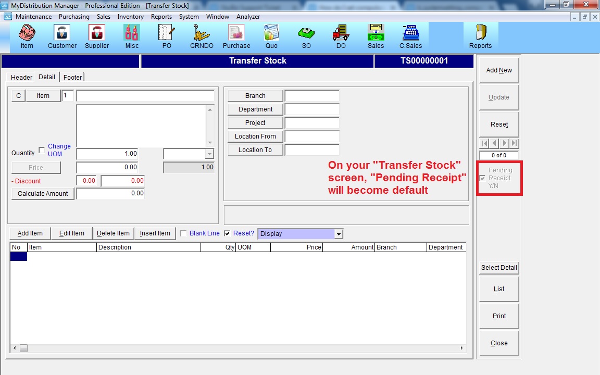Open the Reports toolbar icon
Image resolution: width=600 pixels, height=375 pixels.
pyautogui.click(x=480, y=36)
